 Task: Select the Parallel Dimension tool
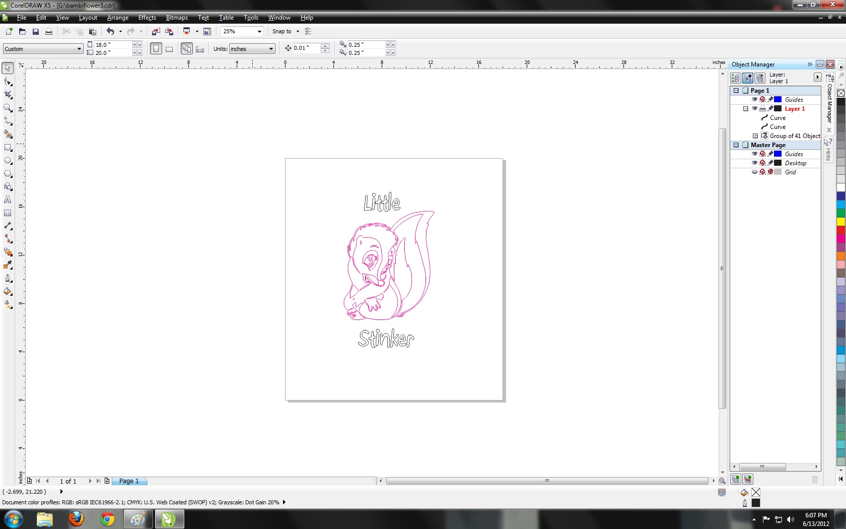8,226
